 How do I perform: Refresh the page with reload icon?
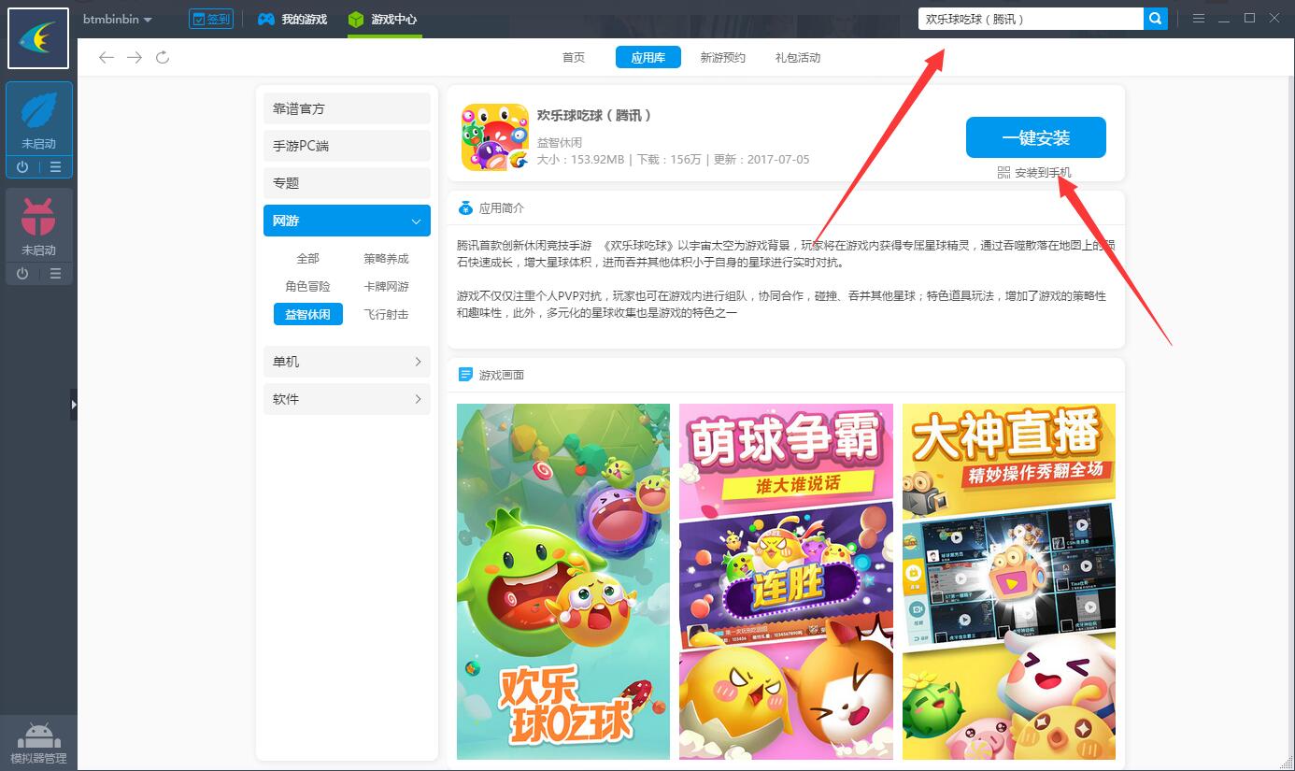tap(163, 58)
